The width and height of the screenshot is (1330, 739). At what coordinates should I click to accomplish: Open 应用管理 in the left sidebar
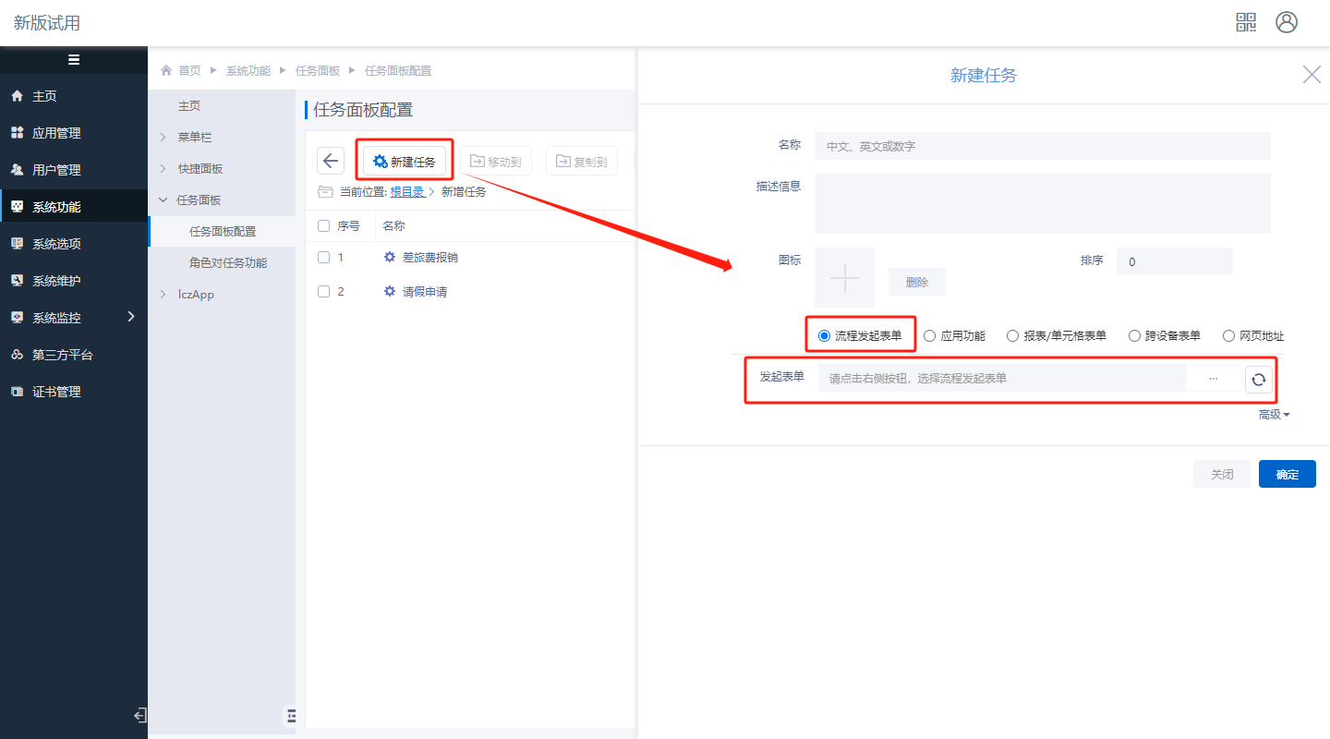click(56, 133)
